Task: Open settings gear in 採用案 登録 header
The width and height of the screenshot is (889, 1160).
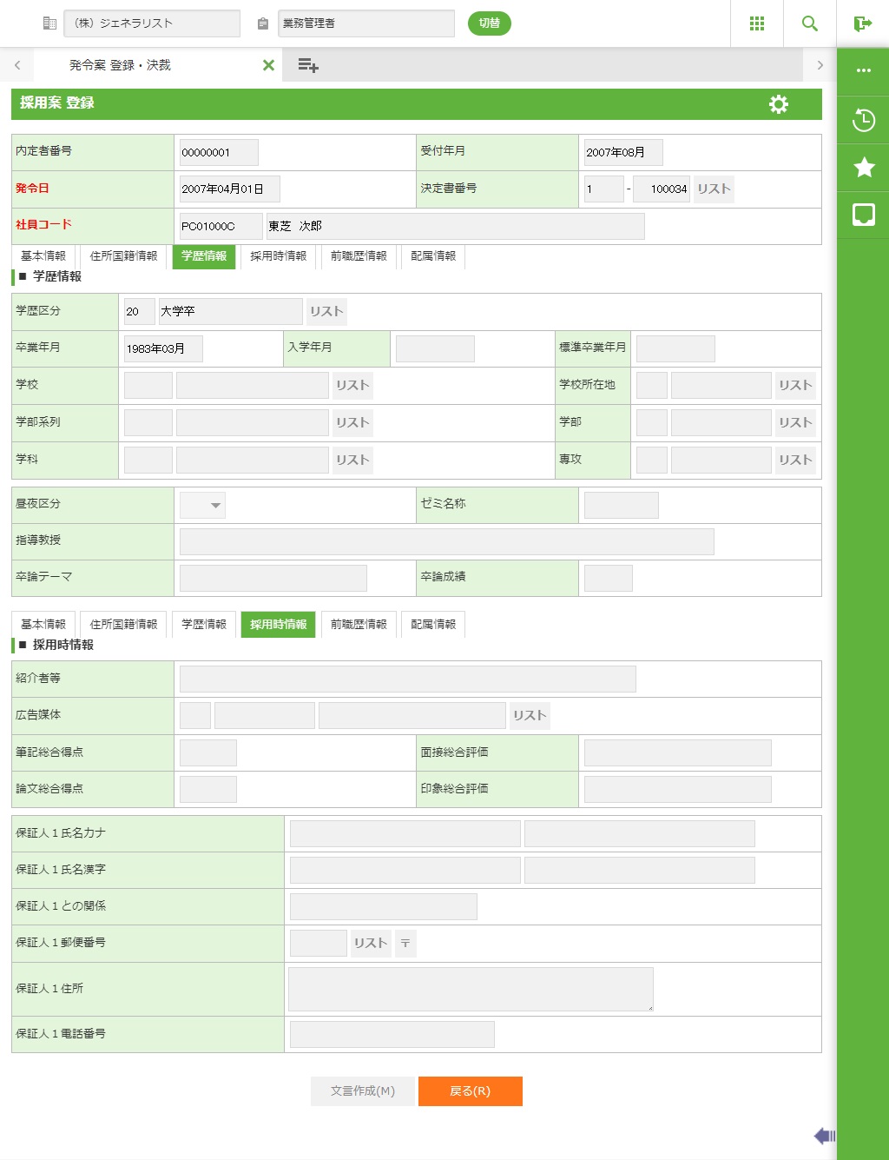Action: coord(778,104)
